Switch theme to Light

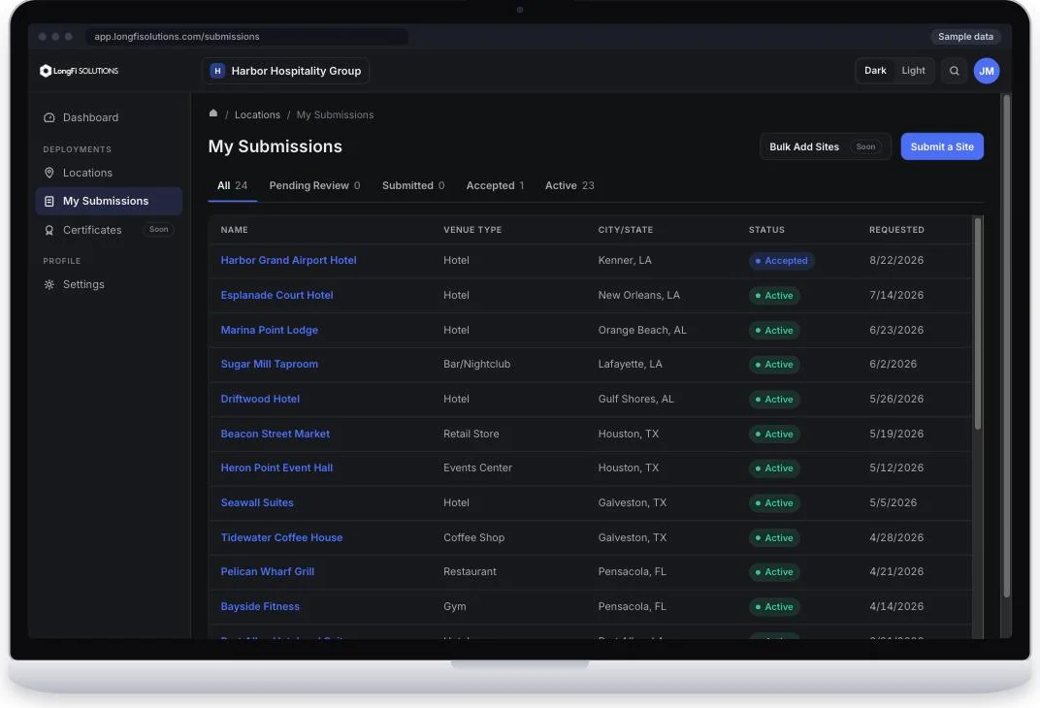point(913,70)
